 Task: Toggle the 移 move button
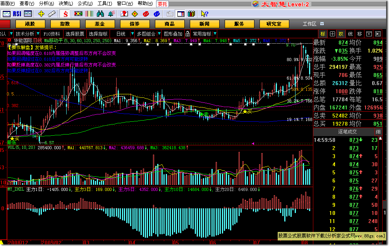[360, 34]
